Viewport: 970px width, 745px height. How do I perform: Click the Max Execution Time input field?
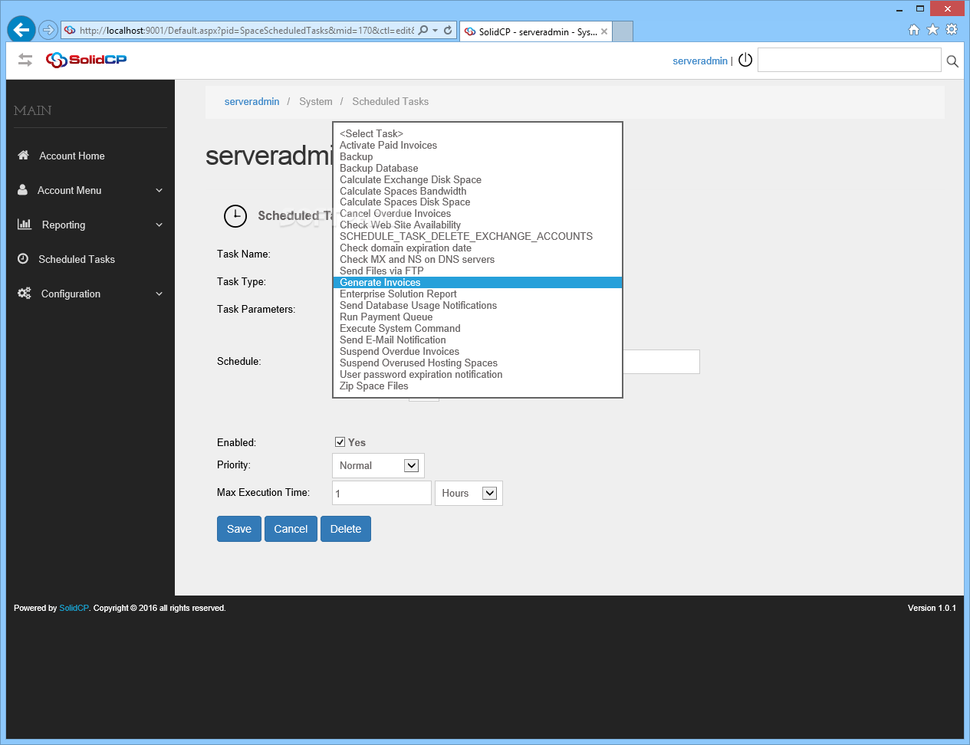pos(382,493)
